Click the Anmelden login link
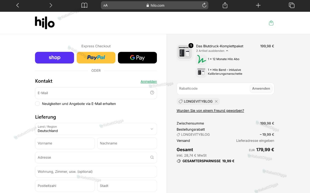 pos(149,81)
